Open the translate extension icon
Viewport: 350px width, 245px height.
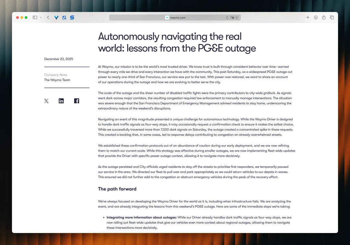point(64,17)
